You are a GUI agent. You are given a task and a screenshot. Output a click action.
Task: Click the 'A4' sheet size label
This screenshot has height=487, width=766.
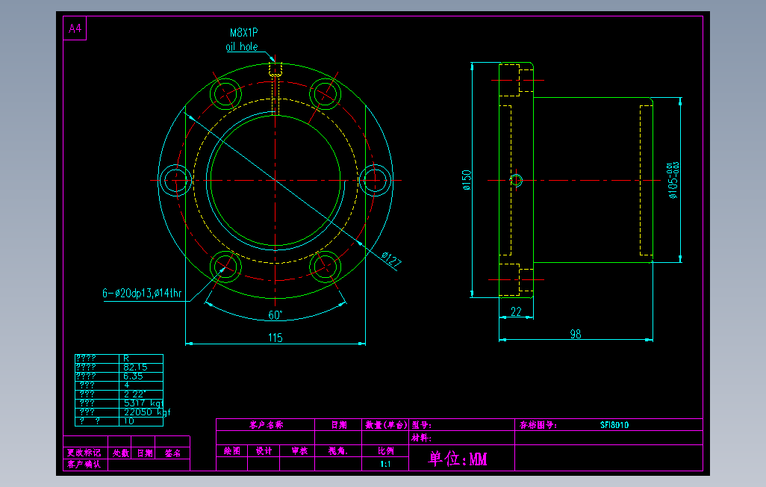click(x=75, y=29)
